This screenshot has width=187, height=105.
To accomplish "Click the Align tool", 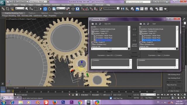I will tap(127, 9).
